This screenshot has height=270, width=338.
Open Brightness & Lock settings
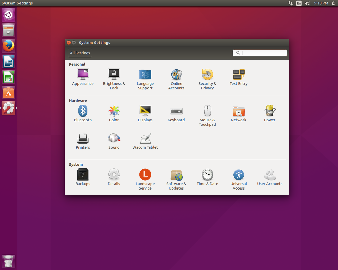pos(114,79)
